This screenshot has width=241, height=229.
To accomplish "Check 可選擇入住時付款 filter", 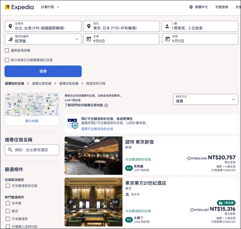I will (8, 227).
